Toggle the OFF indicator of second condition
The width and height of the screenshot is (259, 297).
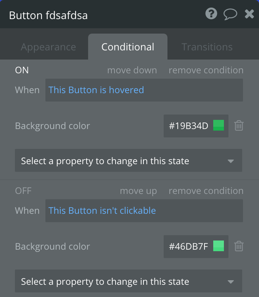(23, 191)
